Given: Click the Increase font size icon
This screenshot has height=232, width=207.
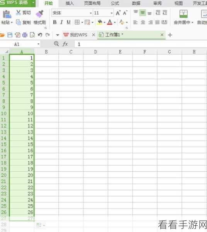Looking at the screenshot, I should pos(118,13).
